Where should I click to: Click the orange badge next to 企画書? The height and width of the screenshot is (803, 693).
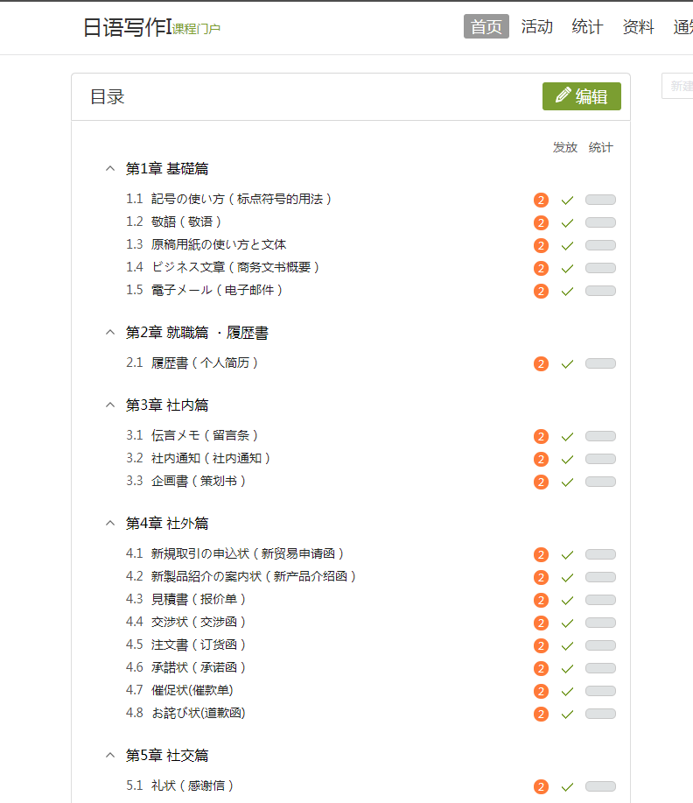coord(541,483)
